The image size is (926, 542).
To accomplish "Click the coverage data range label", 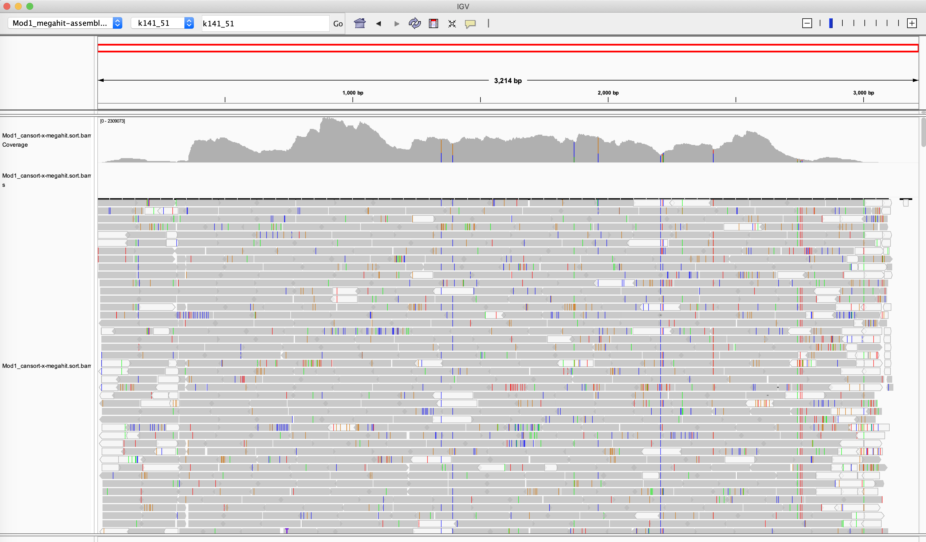I will (113, 121).
